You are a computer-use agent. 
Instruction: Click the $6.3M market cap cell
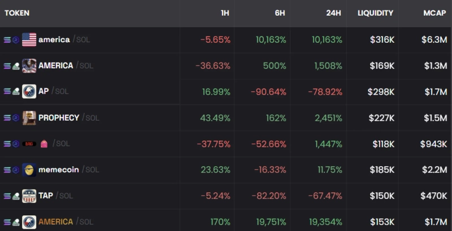pos(434,39)
